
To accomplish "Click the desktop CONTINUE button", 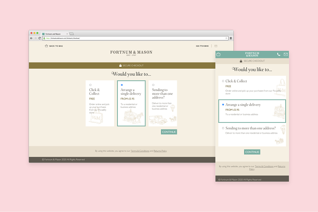I will point(169,132).
